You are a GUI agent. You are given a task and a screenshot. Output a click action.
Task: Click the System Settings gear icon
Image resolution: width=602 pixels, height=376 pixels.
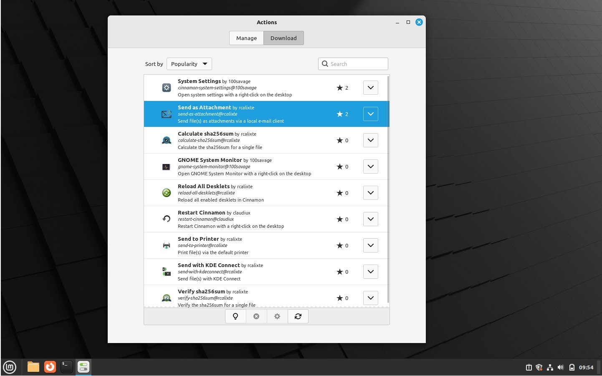pos(167,88)
